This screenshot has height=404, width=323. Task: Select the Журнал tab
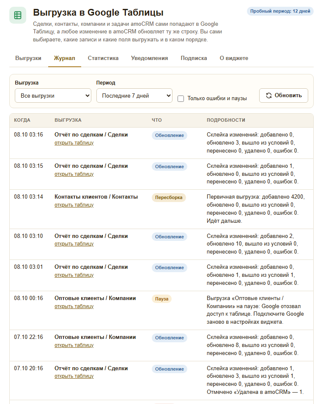point(64,58)
